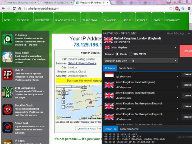The height and width of the screenshot is (144, 192).
Task: Open the MY IP menu item
Action: tap(7, 20)
